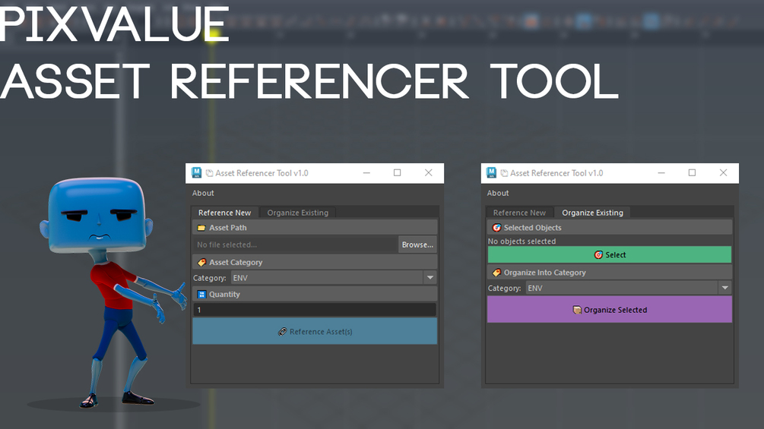Screen dimensions: 764x429
Task: Click the Browse... button
Action: (x=417, y=244)
